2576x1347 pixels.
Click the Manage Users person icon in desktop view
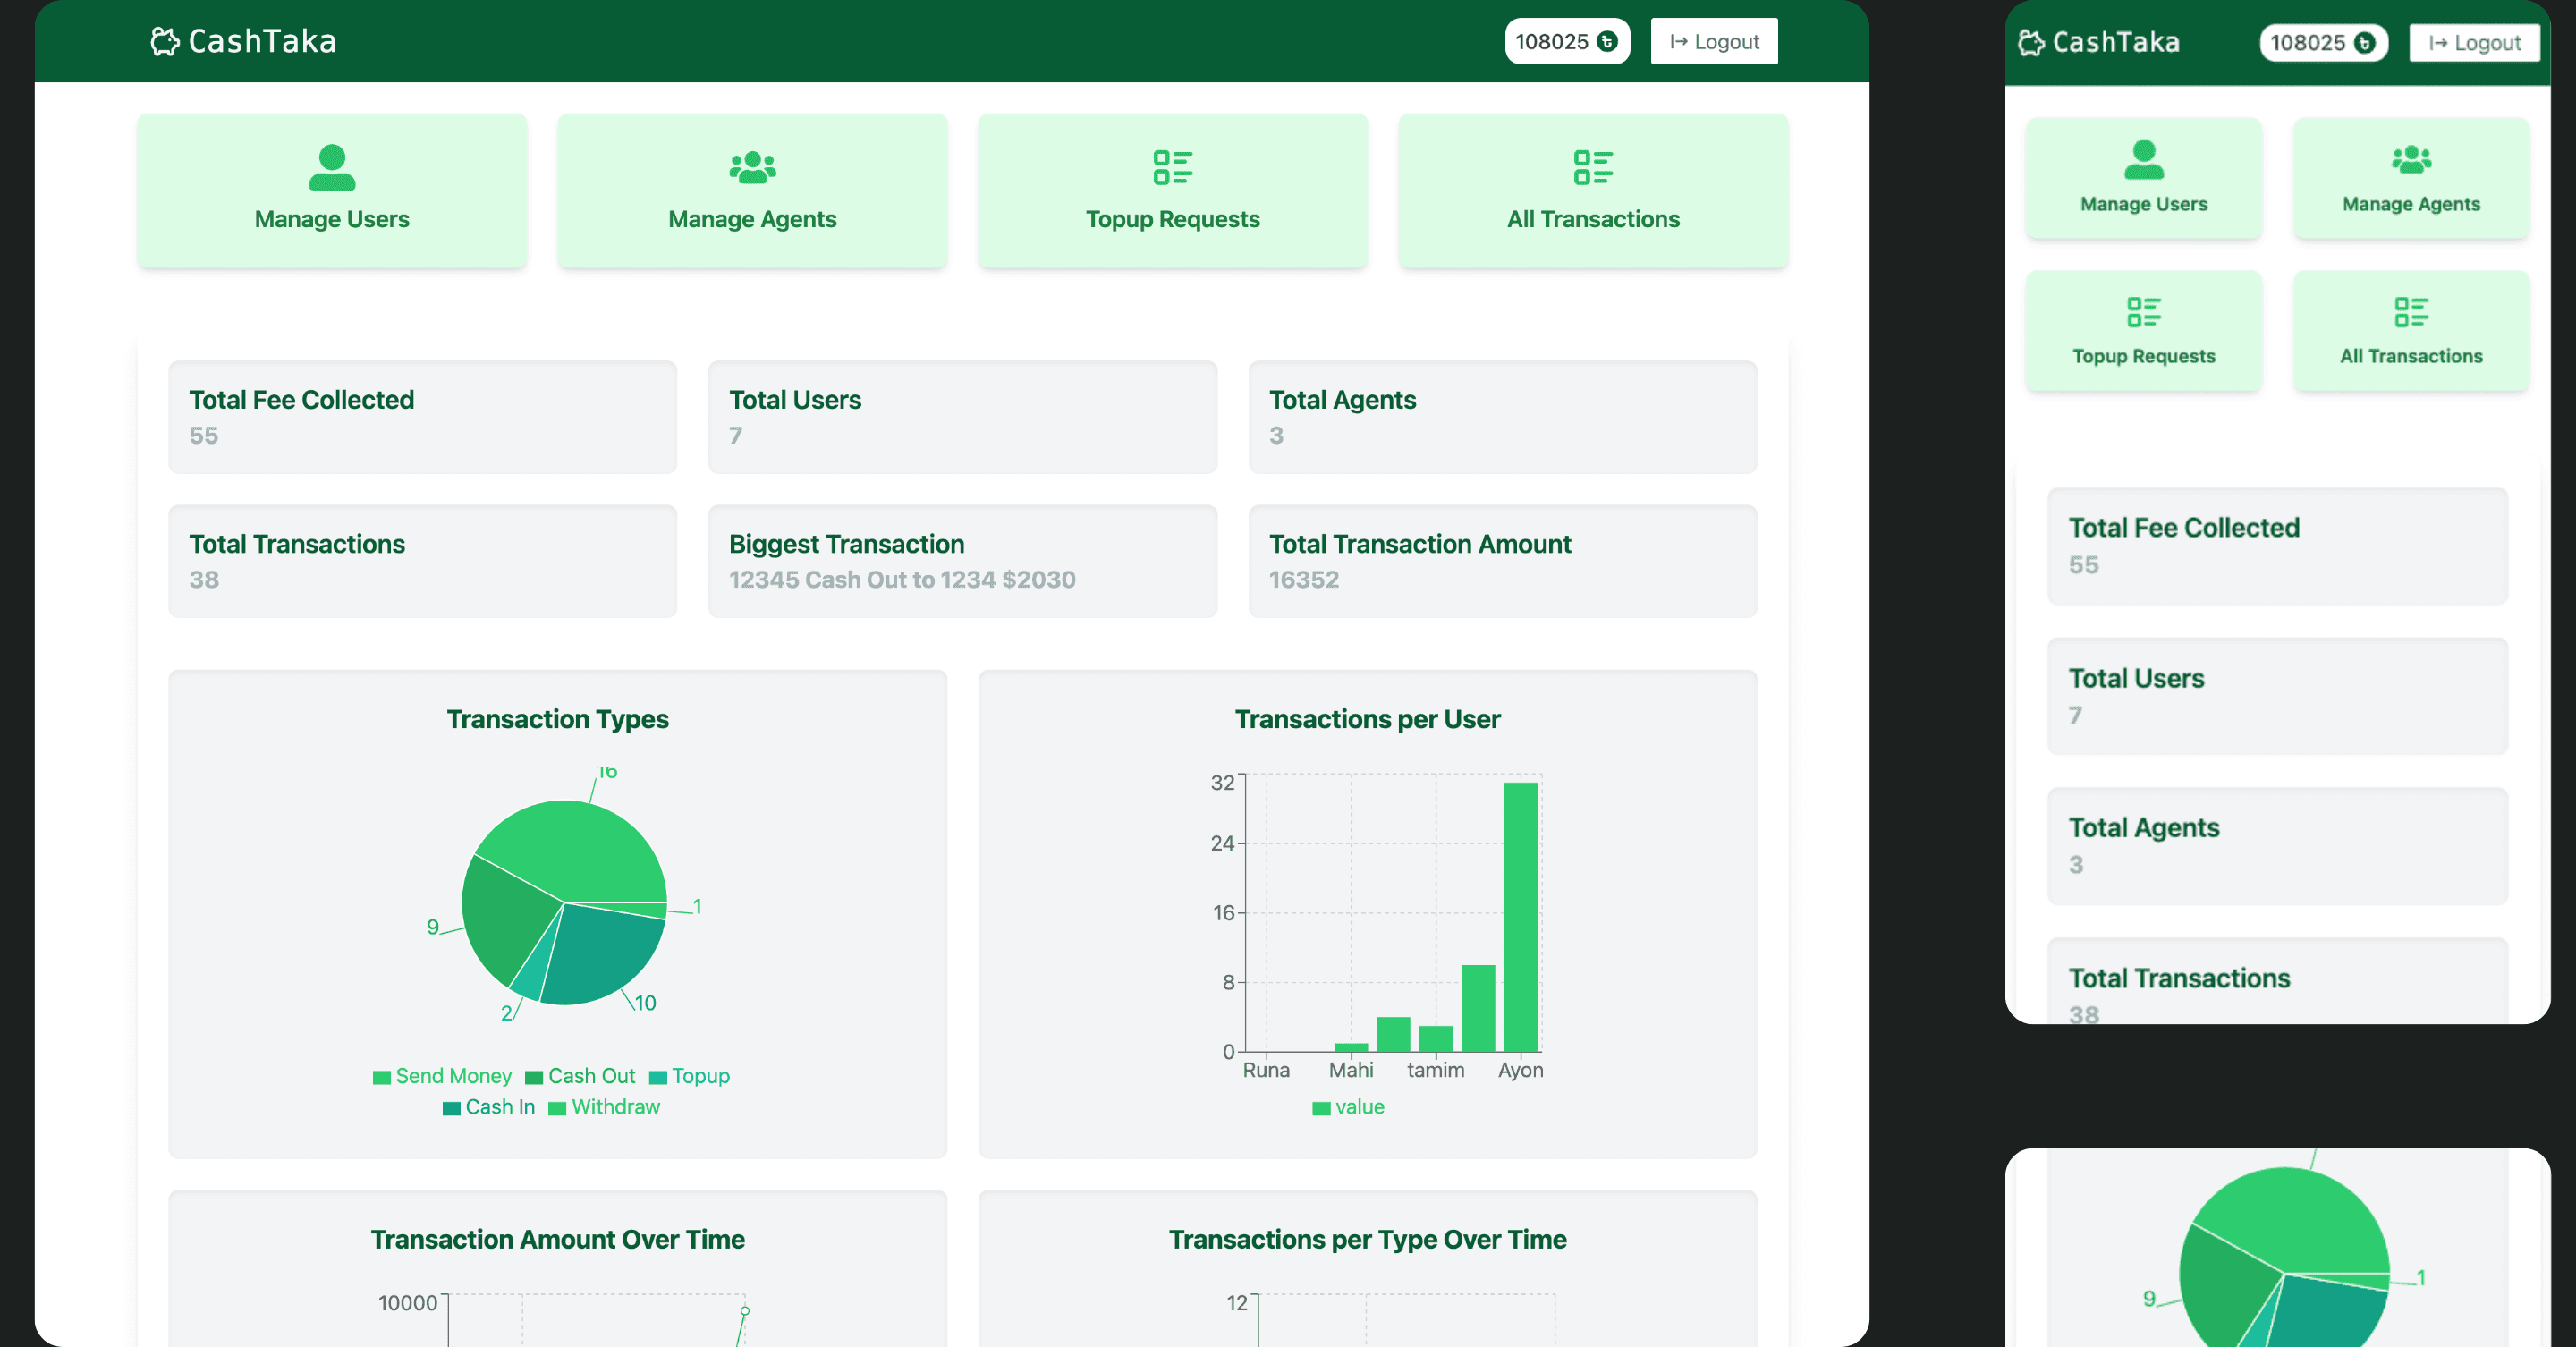click(x=332, y=167)
